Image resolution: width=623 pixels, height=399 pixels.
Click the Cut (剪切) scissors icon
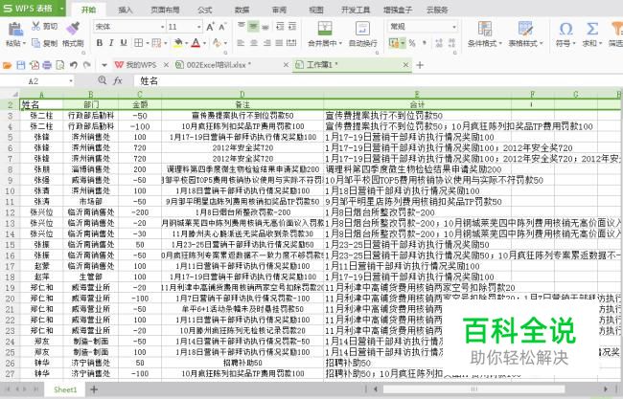(35, 26)
